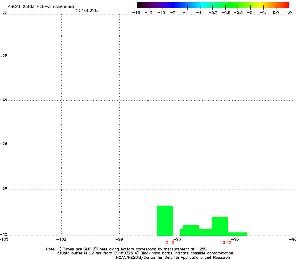Click the green data block near -93 longitude
The width and height of the screenshot is (296, 260).
pyautogui.click(x=220, y=226)
